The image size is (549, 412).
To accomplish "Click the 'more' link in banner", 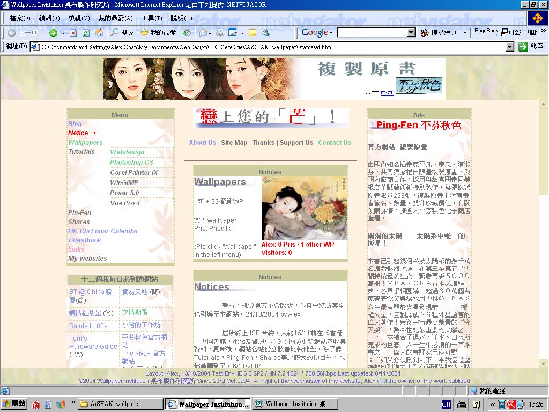I will click(x=387, y=92).
